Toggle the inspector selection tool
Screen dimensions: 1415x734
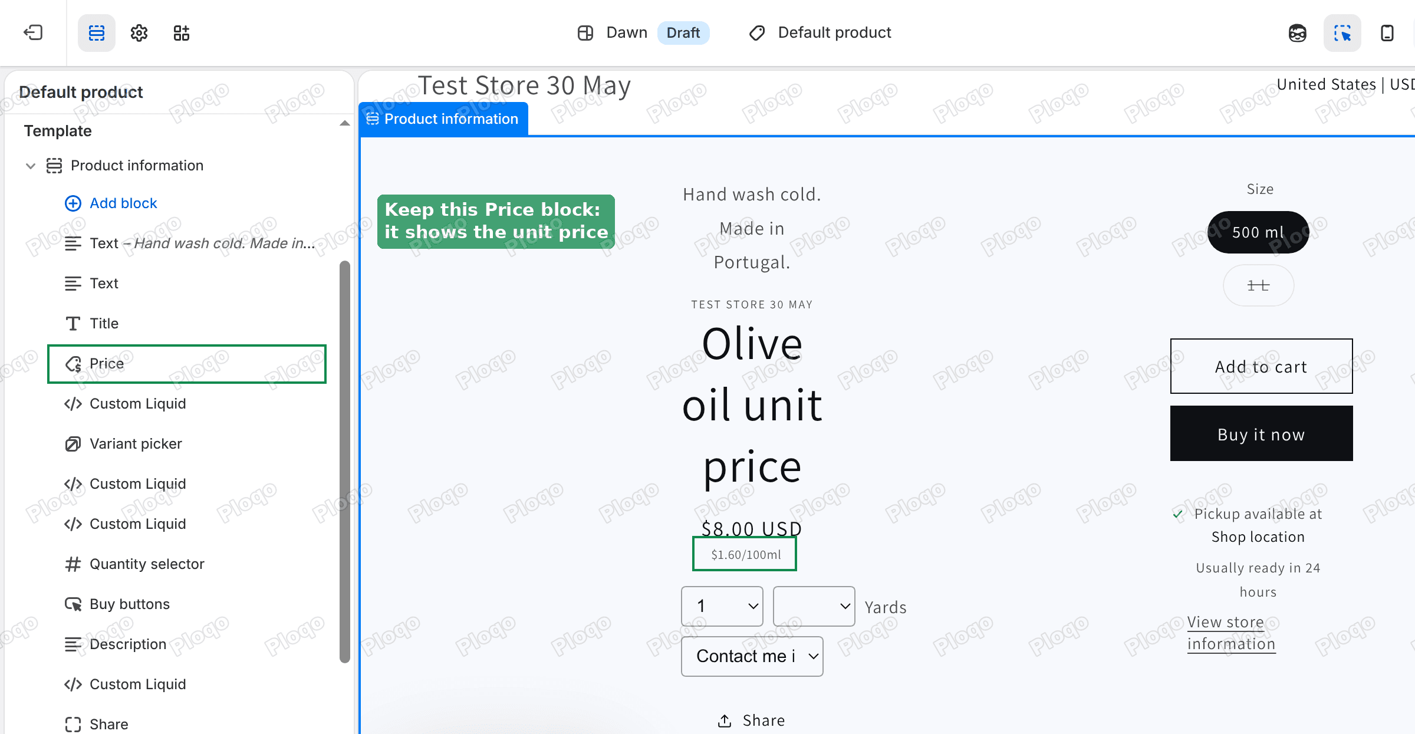[x=1342, y=33]
